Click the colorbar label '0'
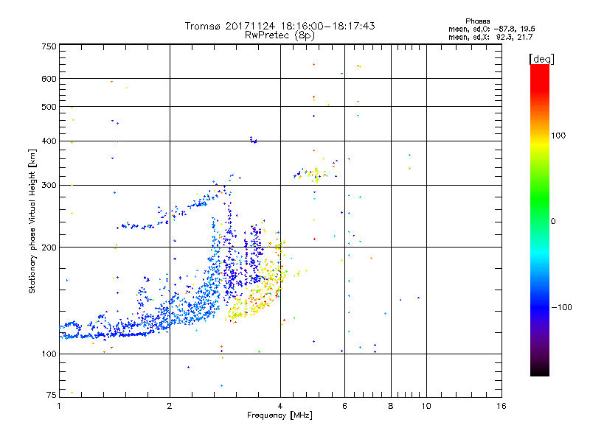The height and width of the screenshot is (442, 590). tap(553, 222)
